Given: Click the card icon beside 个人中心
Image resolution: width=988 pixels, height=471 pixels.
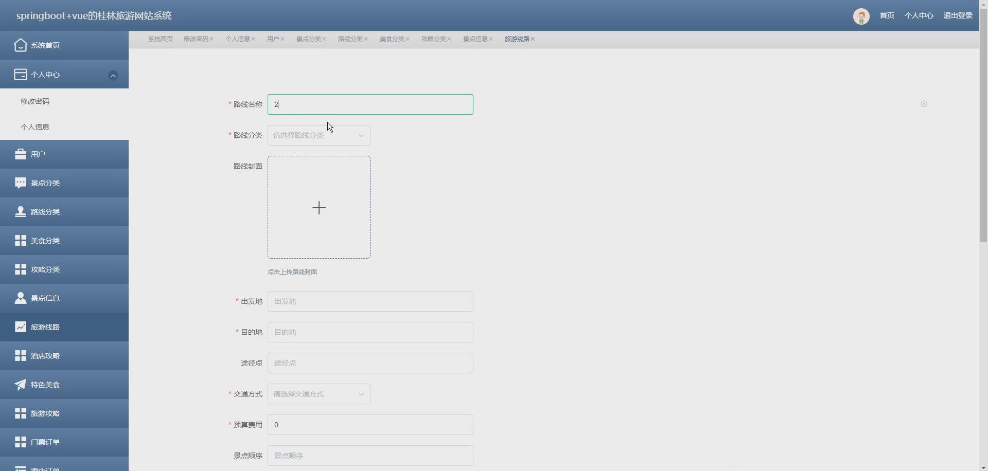Looking at the screenshot, I should [x=20, y=75].
